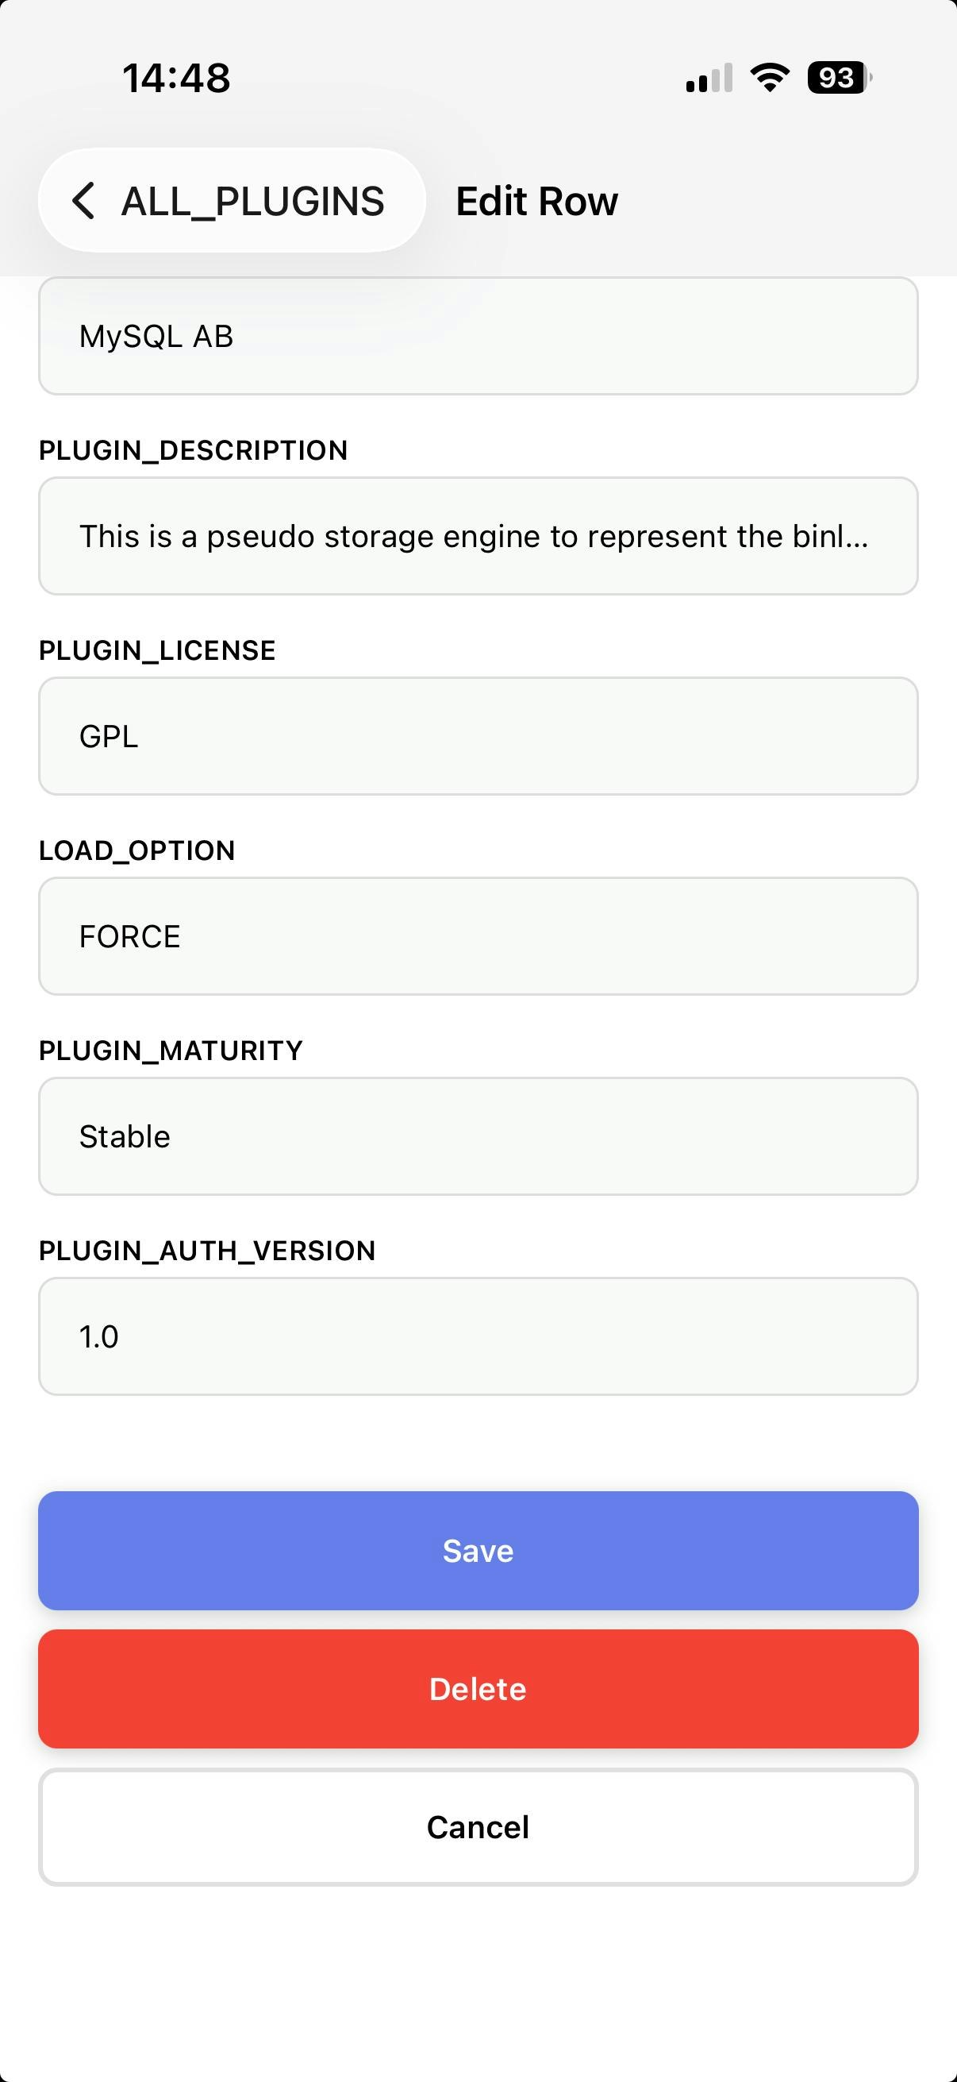Image resolution: width=957 pixels, height=2082 pixels.
Task: Tap the Edit Row title
Action: [x=536, y=200]
